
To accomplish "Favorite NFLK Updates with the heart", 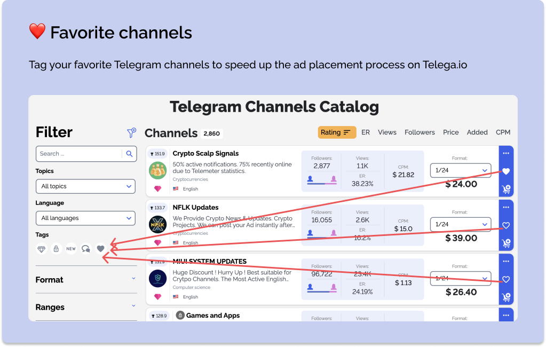I will 506,225.
